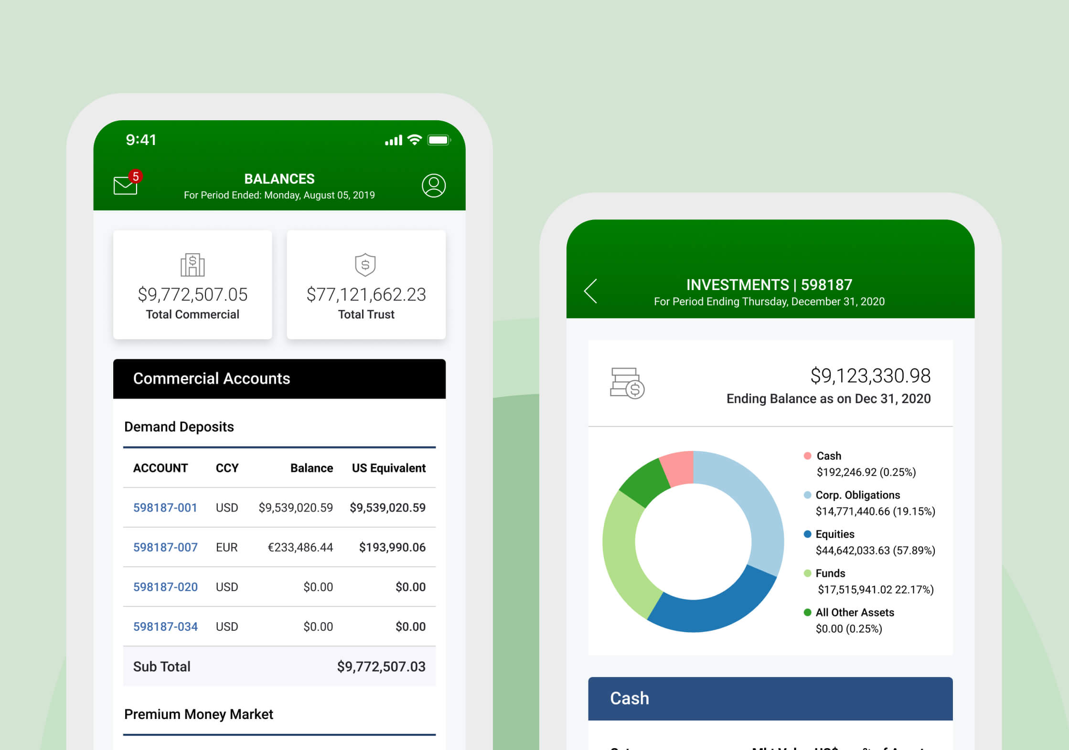Image resolution: width=1069 pixels, height=750 pixels.
Task: Tap the $77,121,662.23 trust total amount
Action: coord(366,295)
